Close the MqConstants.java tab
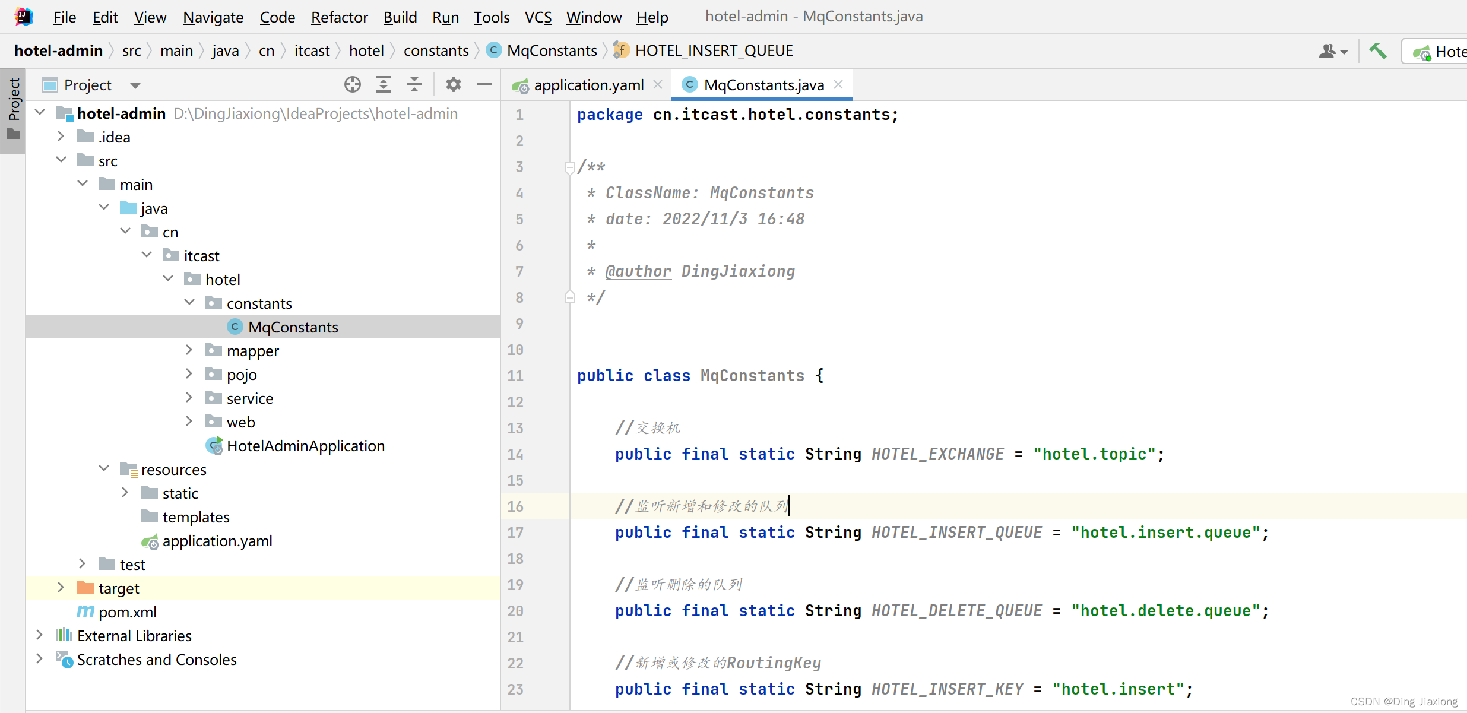1467x713 pixels. 838,85
